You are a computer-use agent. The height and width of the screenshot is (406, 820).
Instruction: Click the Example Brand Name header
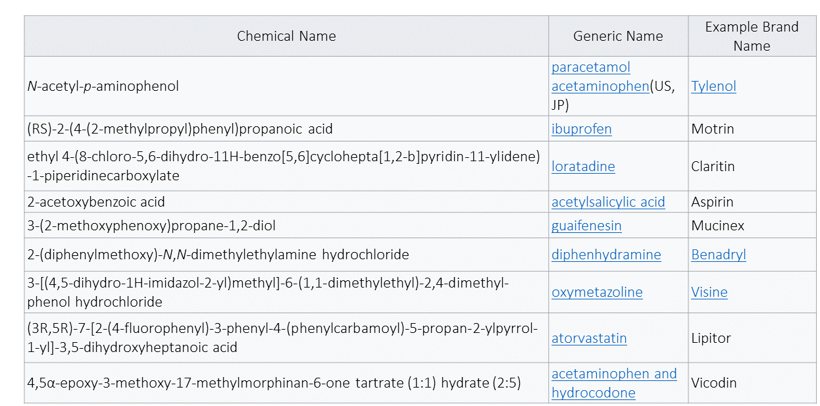pos(752,36)
